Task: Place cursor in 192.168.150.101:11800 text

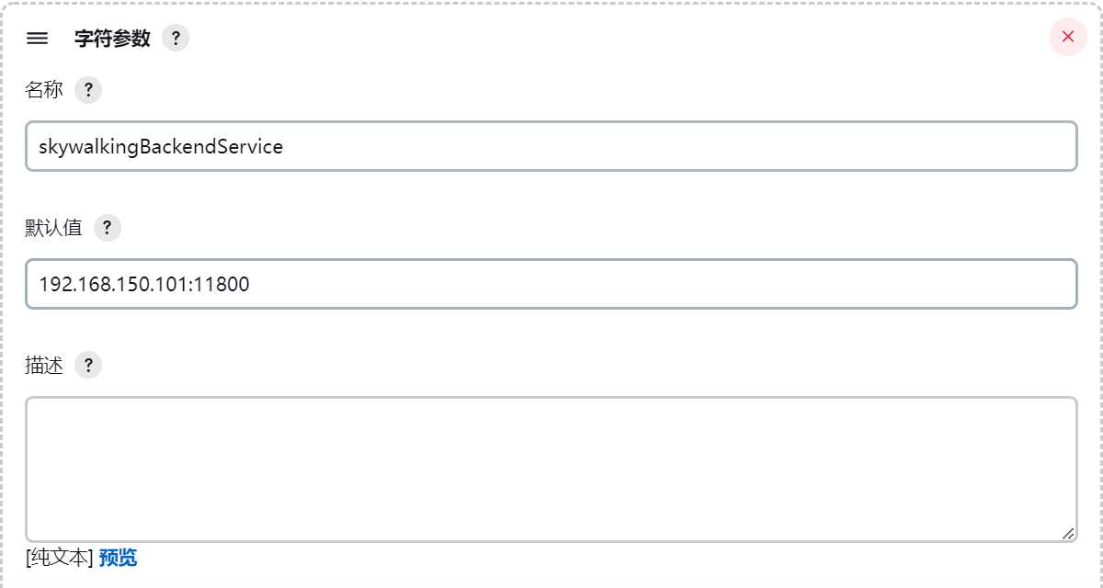Action: pos(144,285)
